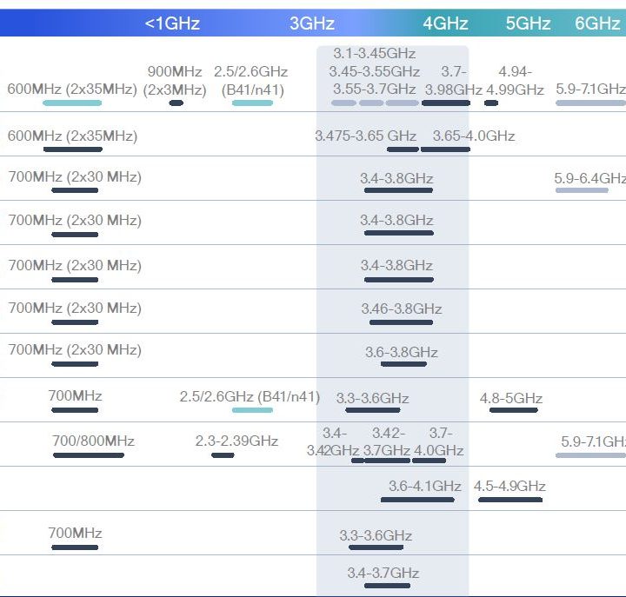Image resolution: width=626 pixels, height=597 pixels.
Task: Click the 5GHz header label
Action: [529, 23]
